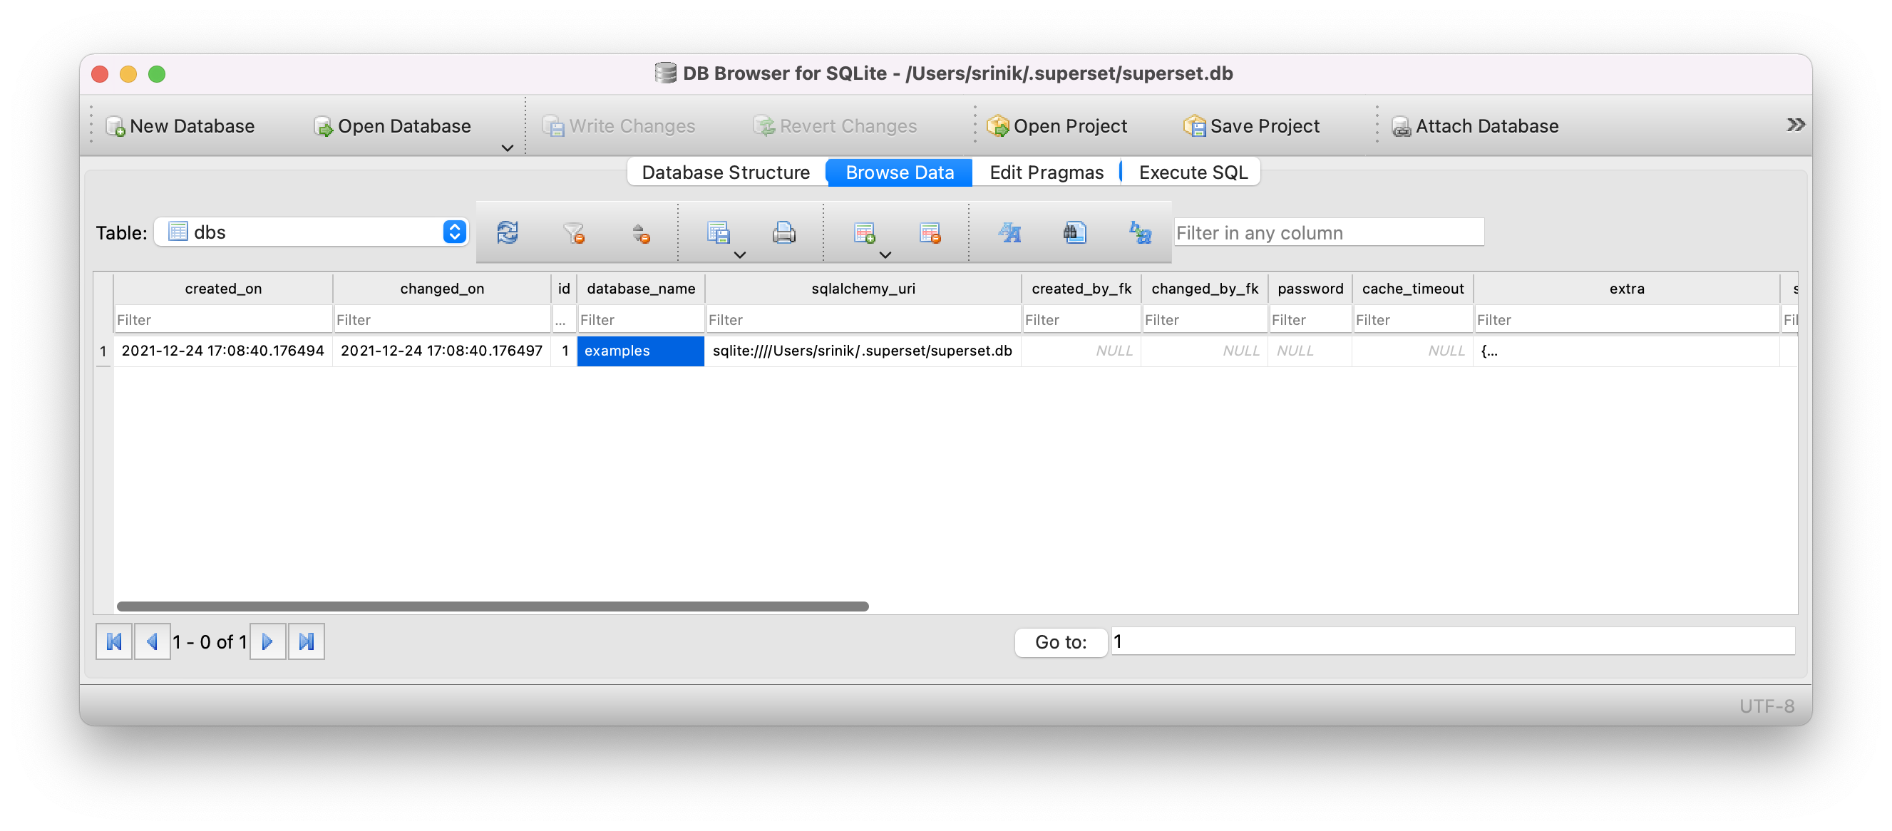Select the sqlite:////Users/srinik/.superset/superset.db cell
This screenshot has height=831, width=1892.
tap(863, 351)
